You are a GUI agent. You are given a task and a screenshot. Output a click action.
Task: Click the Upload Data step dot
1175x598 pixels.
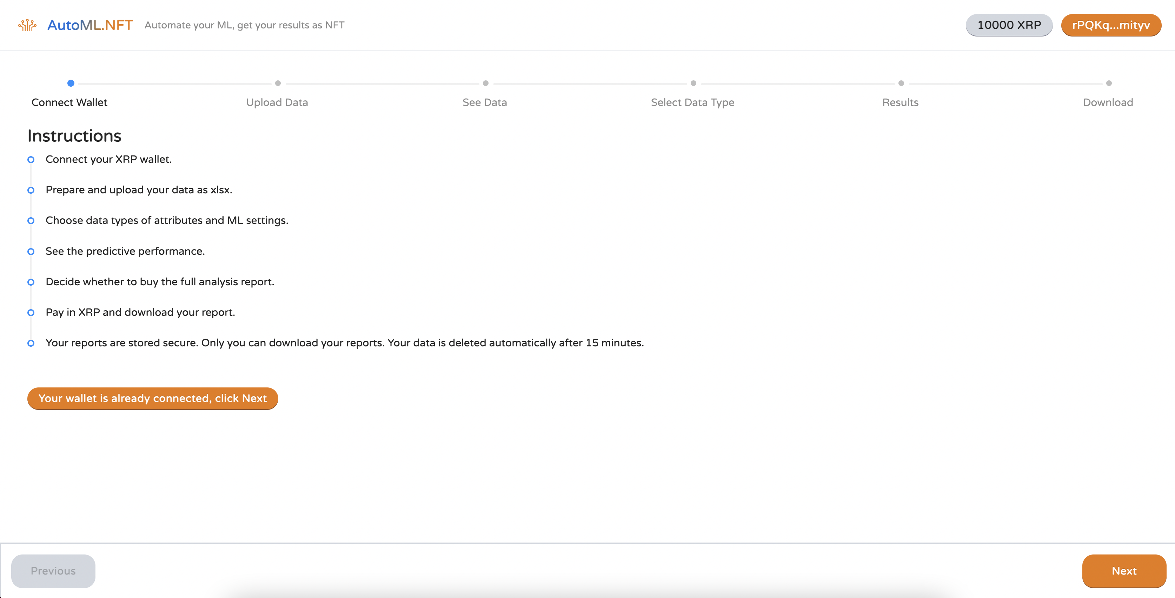(278, 83)
